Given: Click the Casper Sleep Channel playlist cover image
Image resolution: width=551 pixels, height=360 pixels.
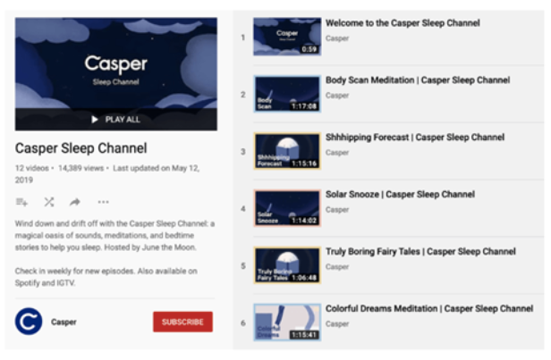Looking at the screenshot, I should [116, 74].
